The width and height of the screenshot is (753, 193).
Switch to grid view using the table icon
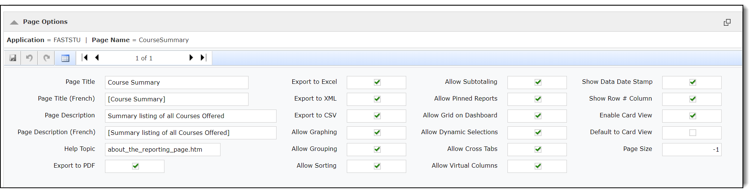[65, 58]
